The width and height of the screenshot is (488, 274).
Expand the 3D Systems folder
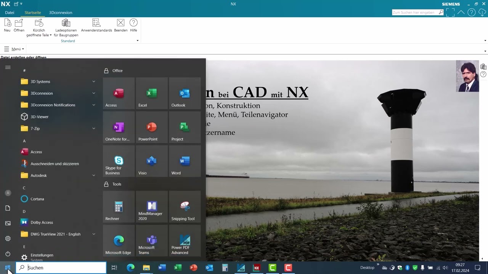click(58, 81)
